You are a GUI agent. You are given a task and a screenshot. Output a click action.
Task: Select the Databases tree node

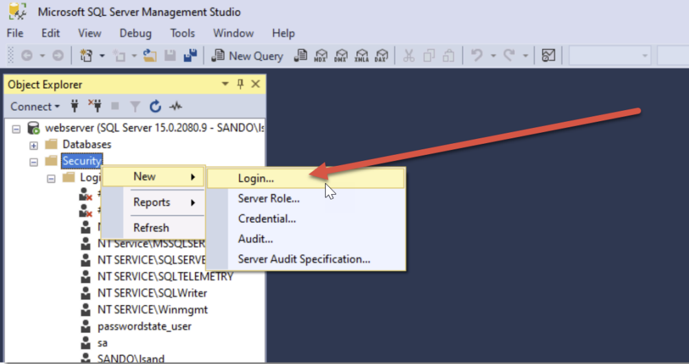click(x=87, y=144)
